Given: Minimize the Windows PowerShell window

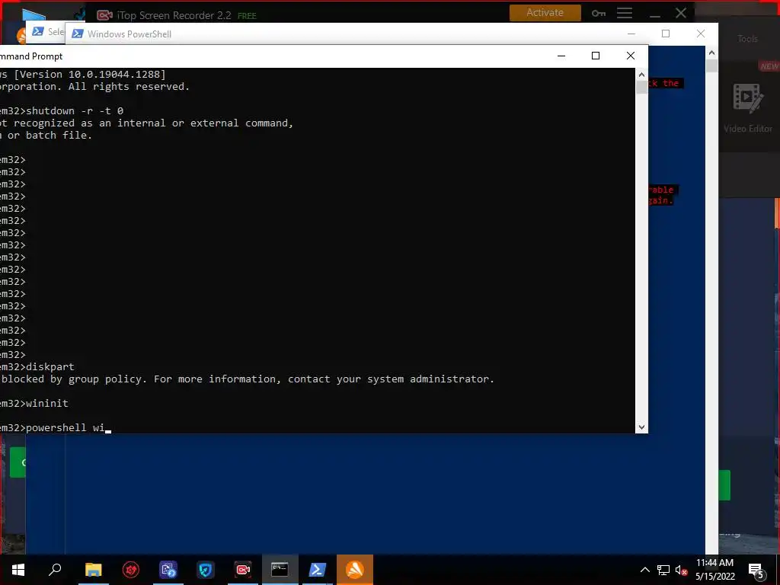Looking at the screenshot, I should (x=631, y=34).
